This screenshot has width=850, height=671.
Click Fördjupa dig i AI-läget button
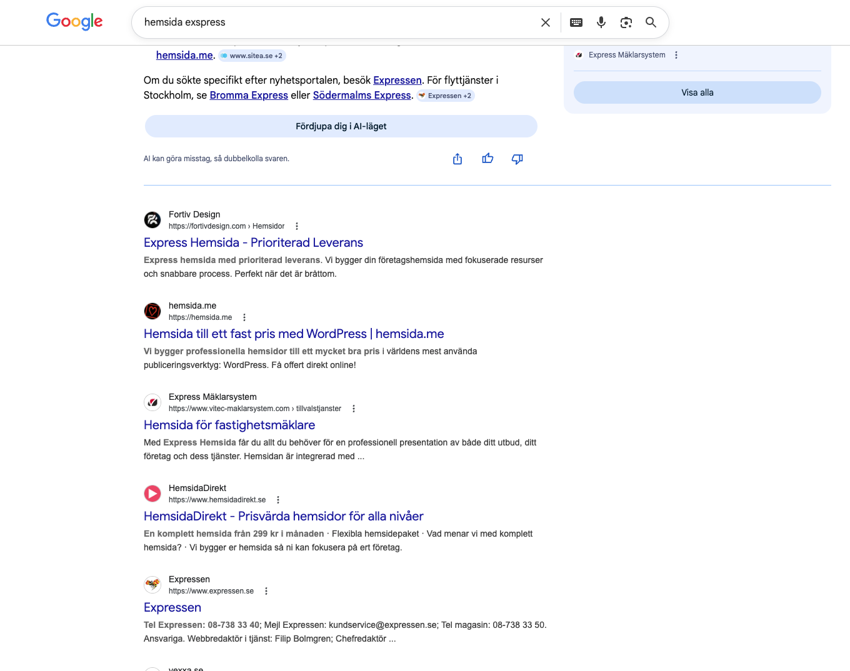(x=341, y=126)
